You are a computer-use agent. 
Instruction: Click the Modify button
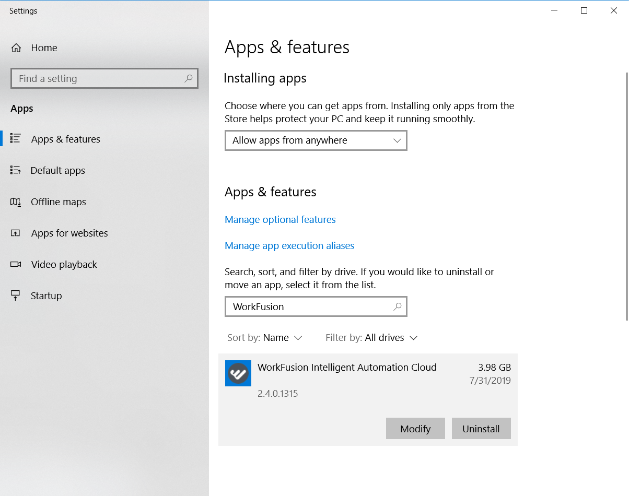[x=415, y=429]
